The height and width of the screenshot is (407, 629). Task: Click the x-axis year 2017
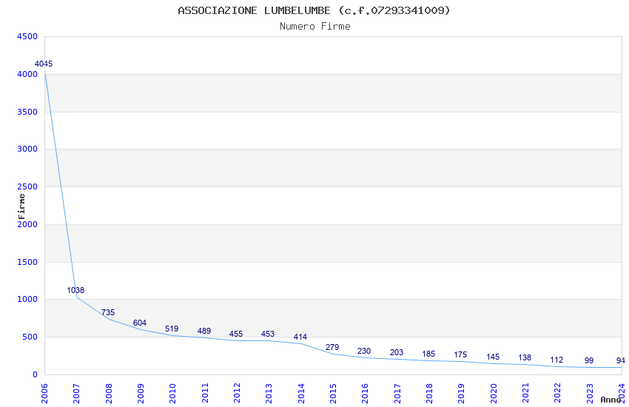(x=397, y=394)
